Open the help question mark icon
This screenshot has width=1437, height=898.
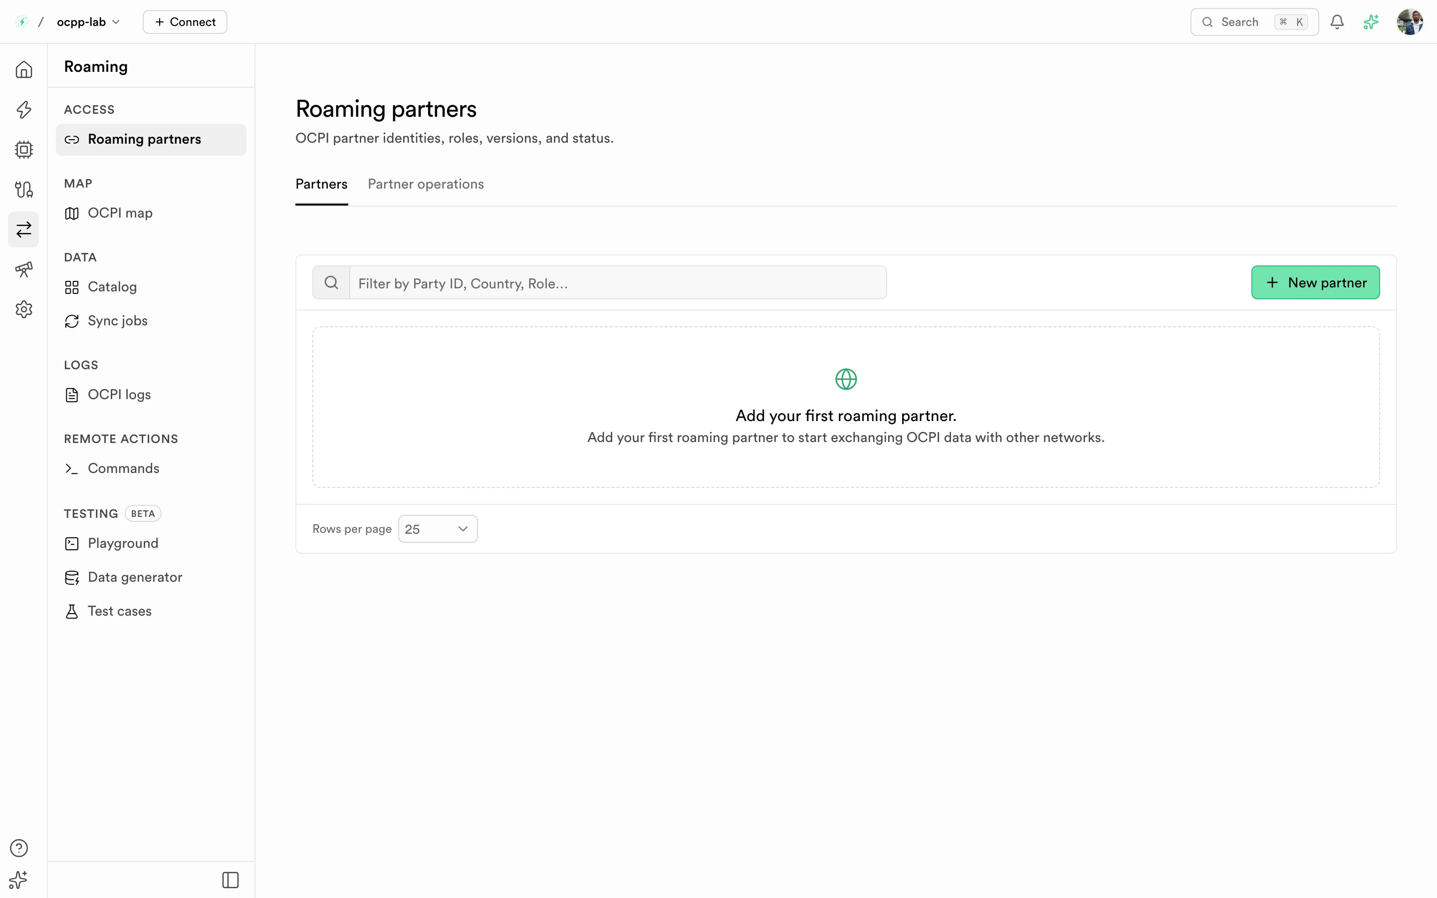[19, 848]
